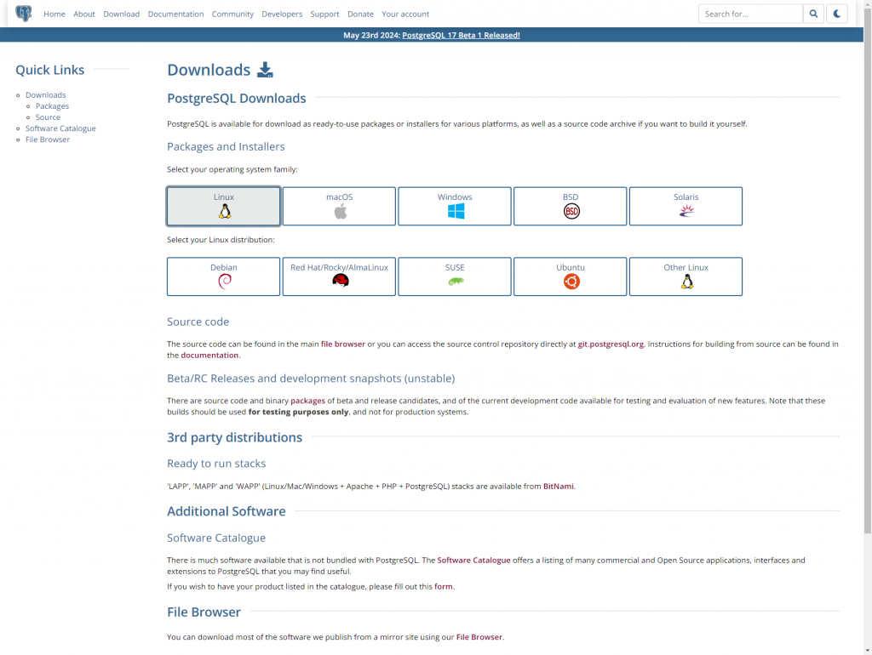Select the macOS Apple tile
Image resolution: width=872 pixels, height=655 pixels.
point(339,206)
